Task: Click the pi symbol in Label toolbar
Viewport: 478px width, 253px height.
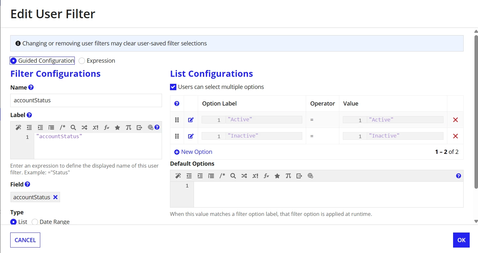Action: pos(128,127)
